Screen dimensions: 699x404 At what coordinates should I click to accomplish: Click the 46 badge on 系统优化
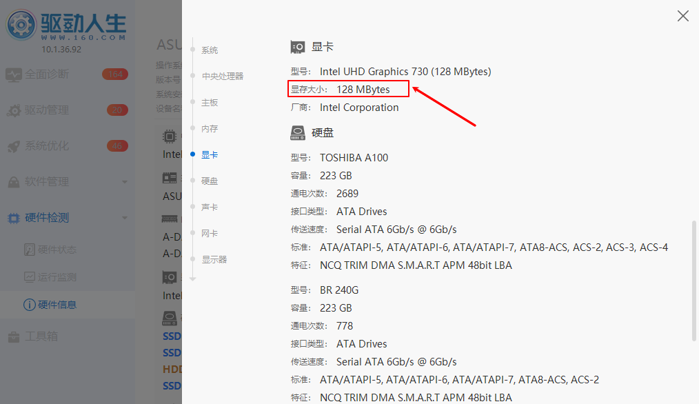pos(117,146)
